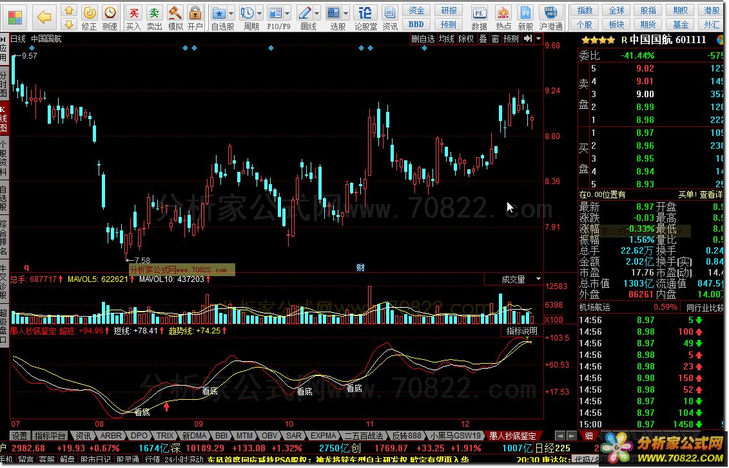
Task: Open the 指标平台 indicator platform tab
Action: click(x=50, y=436)
